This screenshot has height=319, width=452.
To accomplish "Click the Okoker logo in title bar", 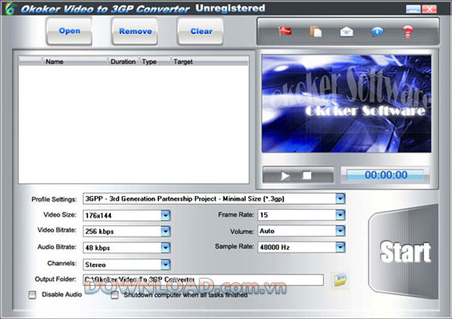I will 9,8.
